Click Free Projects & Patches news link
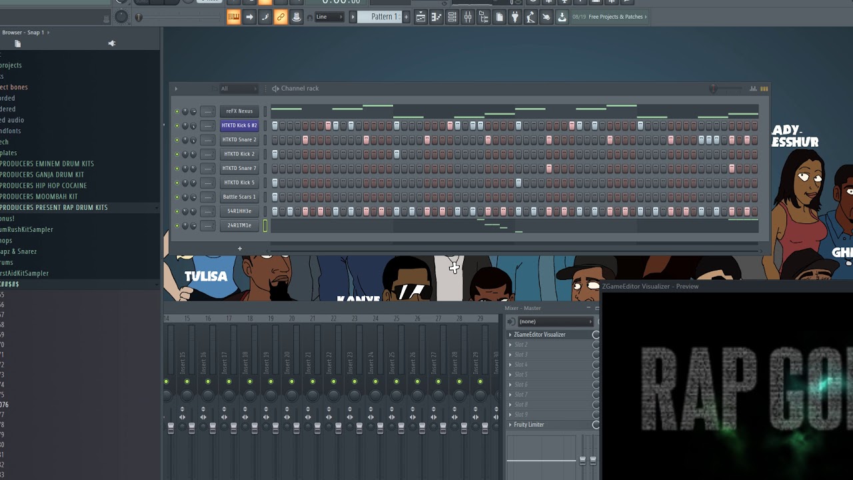Viewport: 853px width, 480px height. pyautogui.click(x=616, y=17)
